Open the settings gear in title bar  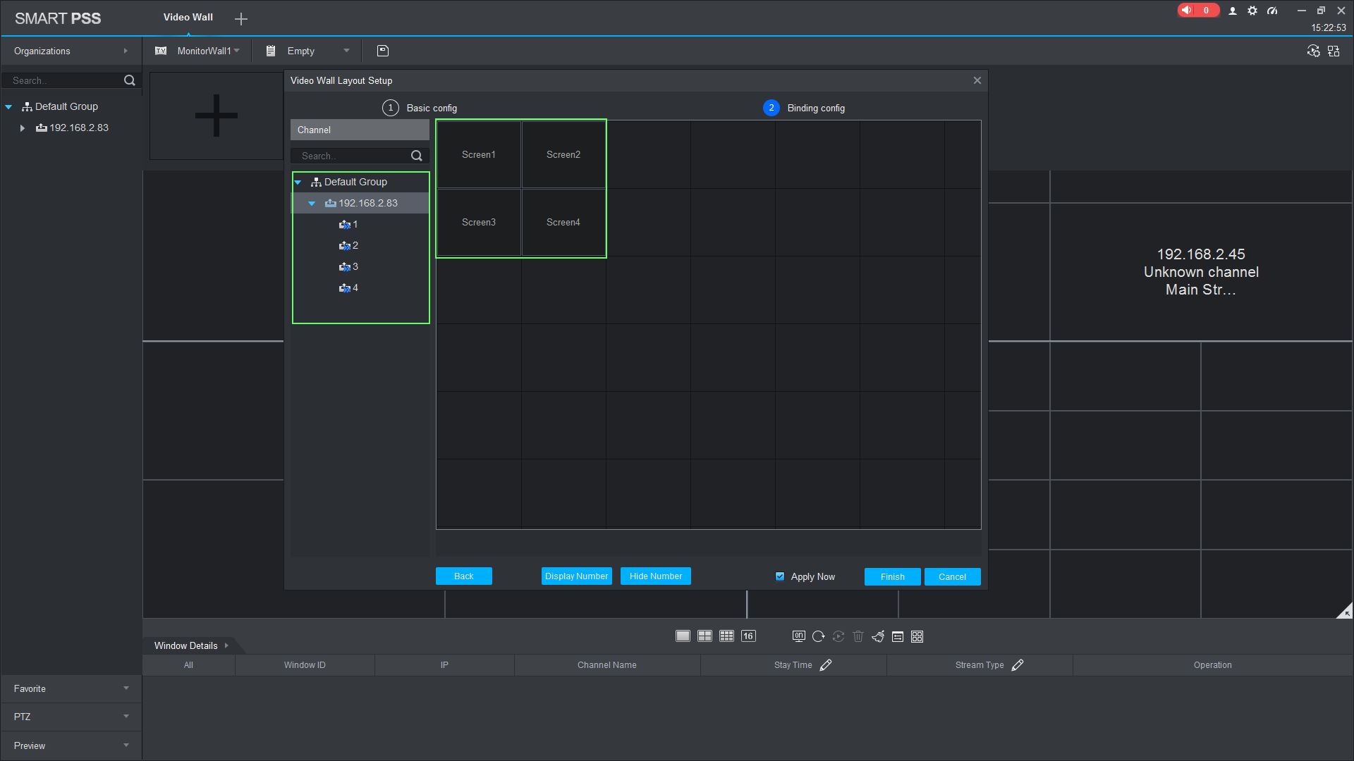pyautogui.click(x=1252, y=11)
